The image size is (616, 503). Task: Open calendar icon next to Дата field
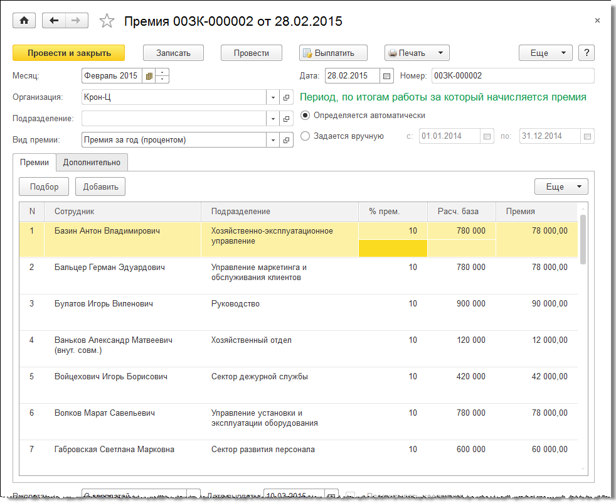[x=386, y=76]
